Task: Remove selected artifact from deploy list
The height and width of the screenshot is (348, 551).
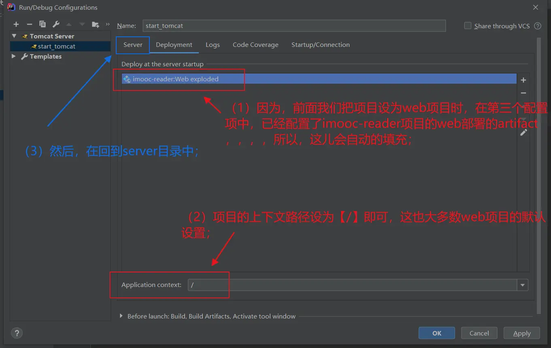Action: point(523,93)
